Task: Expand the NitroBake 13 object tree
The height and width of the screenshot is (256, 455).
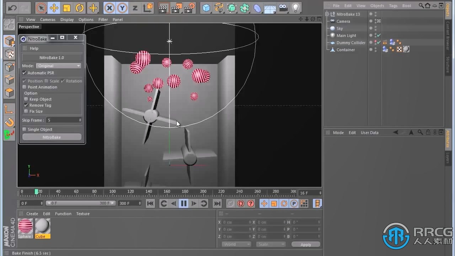Action: (x=327, y=14)
